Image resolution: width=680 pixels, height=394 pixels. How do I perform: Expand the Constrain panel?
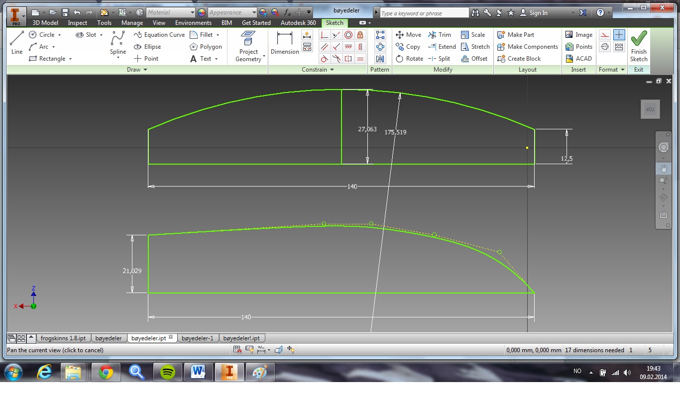pyautogui.click(x=318, y=70)
